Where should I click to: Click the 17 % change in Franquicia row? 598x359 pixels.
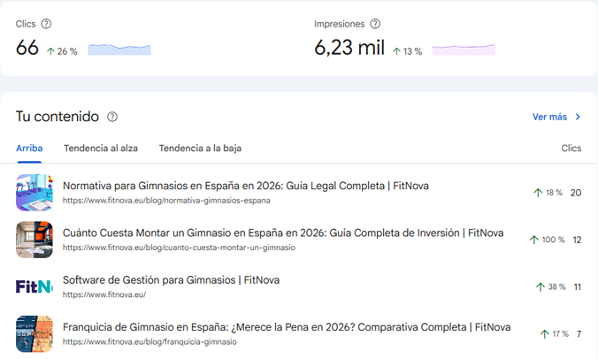(x=554, y=334)
